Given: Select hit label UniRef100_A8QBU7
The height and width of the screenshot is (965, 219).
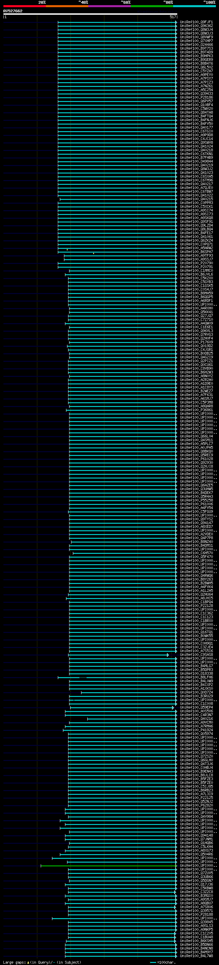Looking at the screenshot, I should (196, 903).
